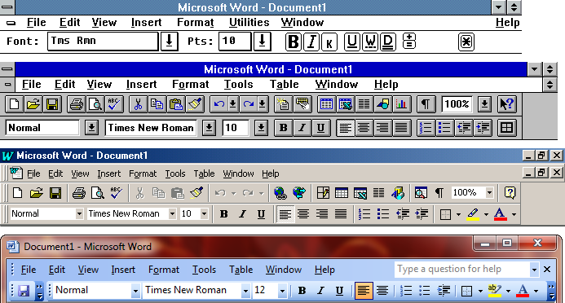Open the Utilities menu
This screenshot has width=565, height=303.
pos(249,22)
